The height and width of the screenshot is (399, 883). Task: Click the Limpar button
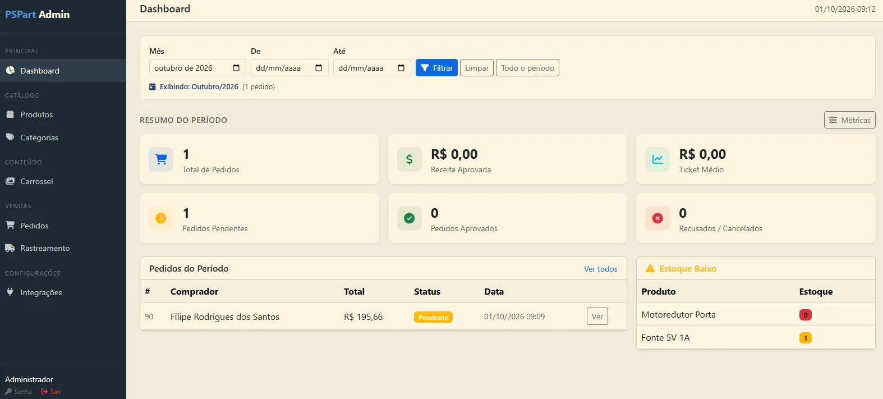(477, 68)
